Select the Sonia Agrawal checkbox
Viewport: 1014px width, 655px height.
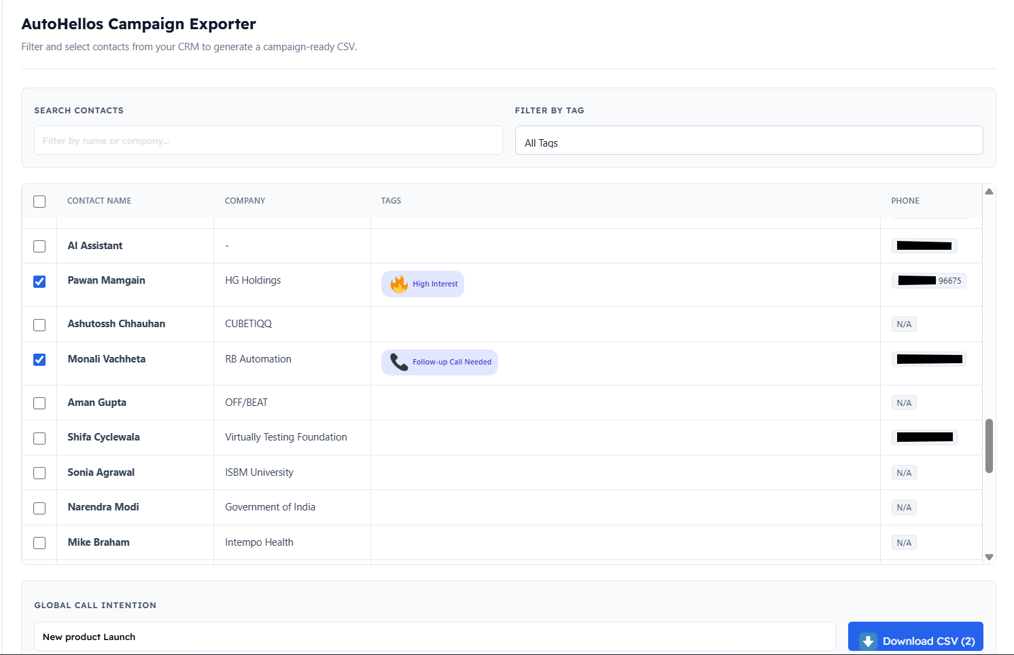pyautogui.click(x=39, y=473)
